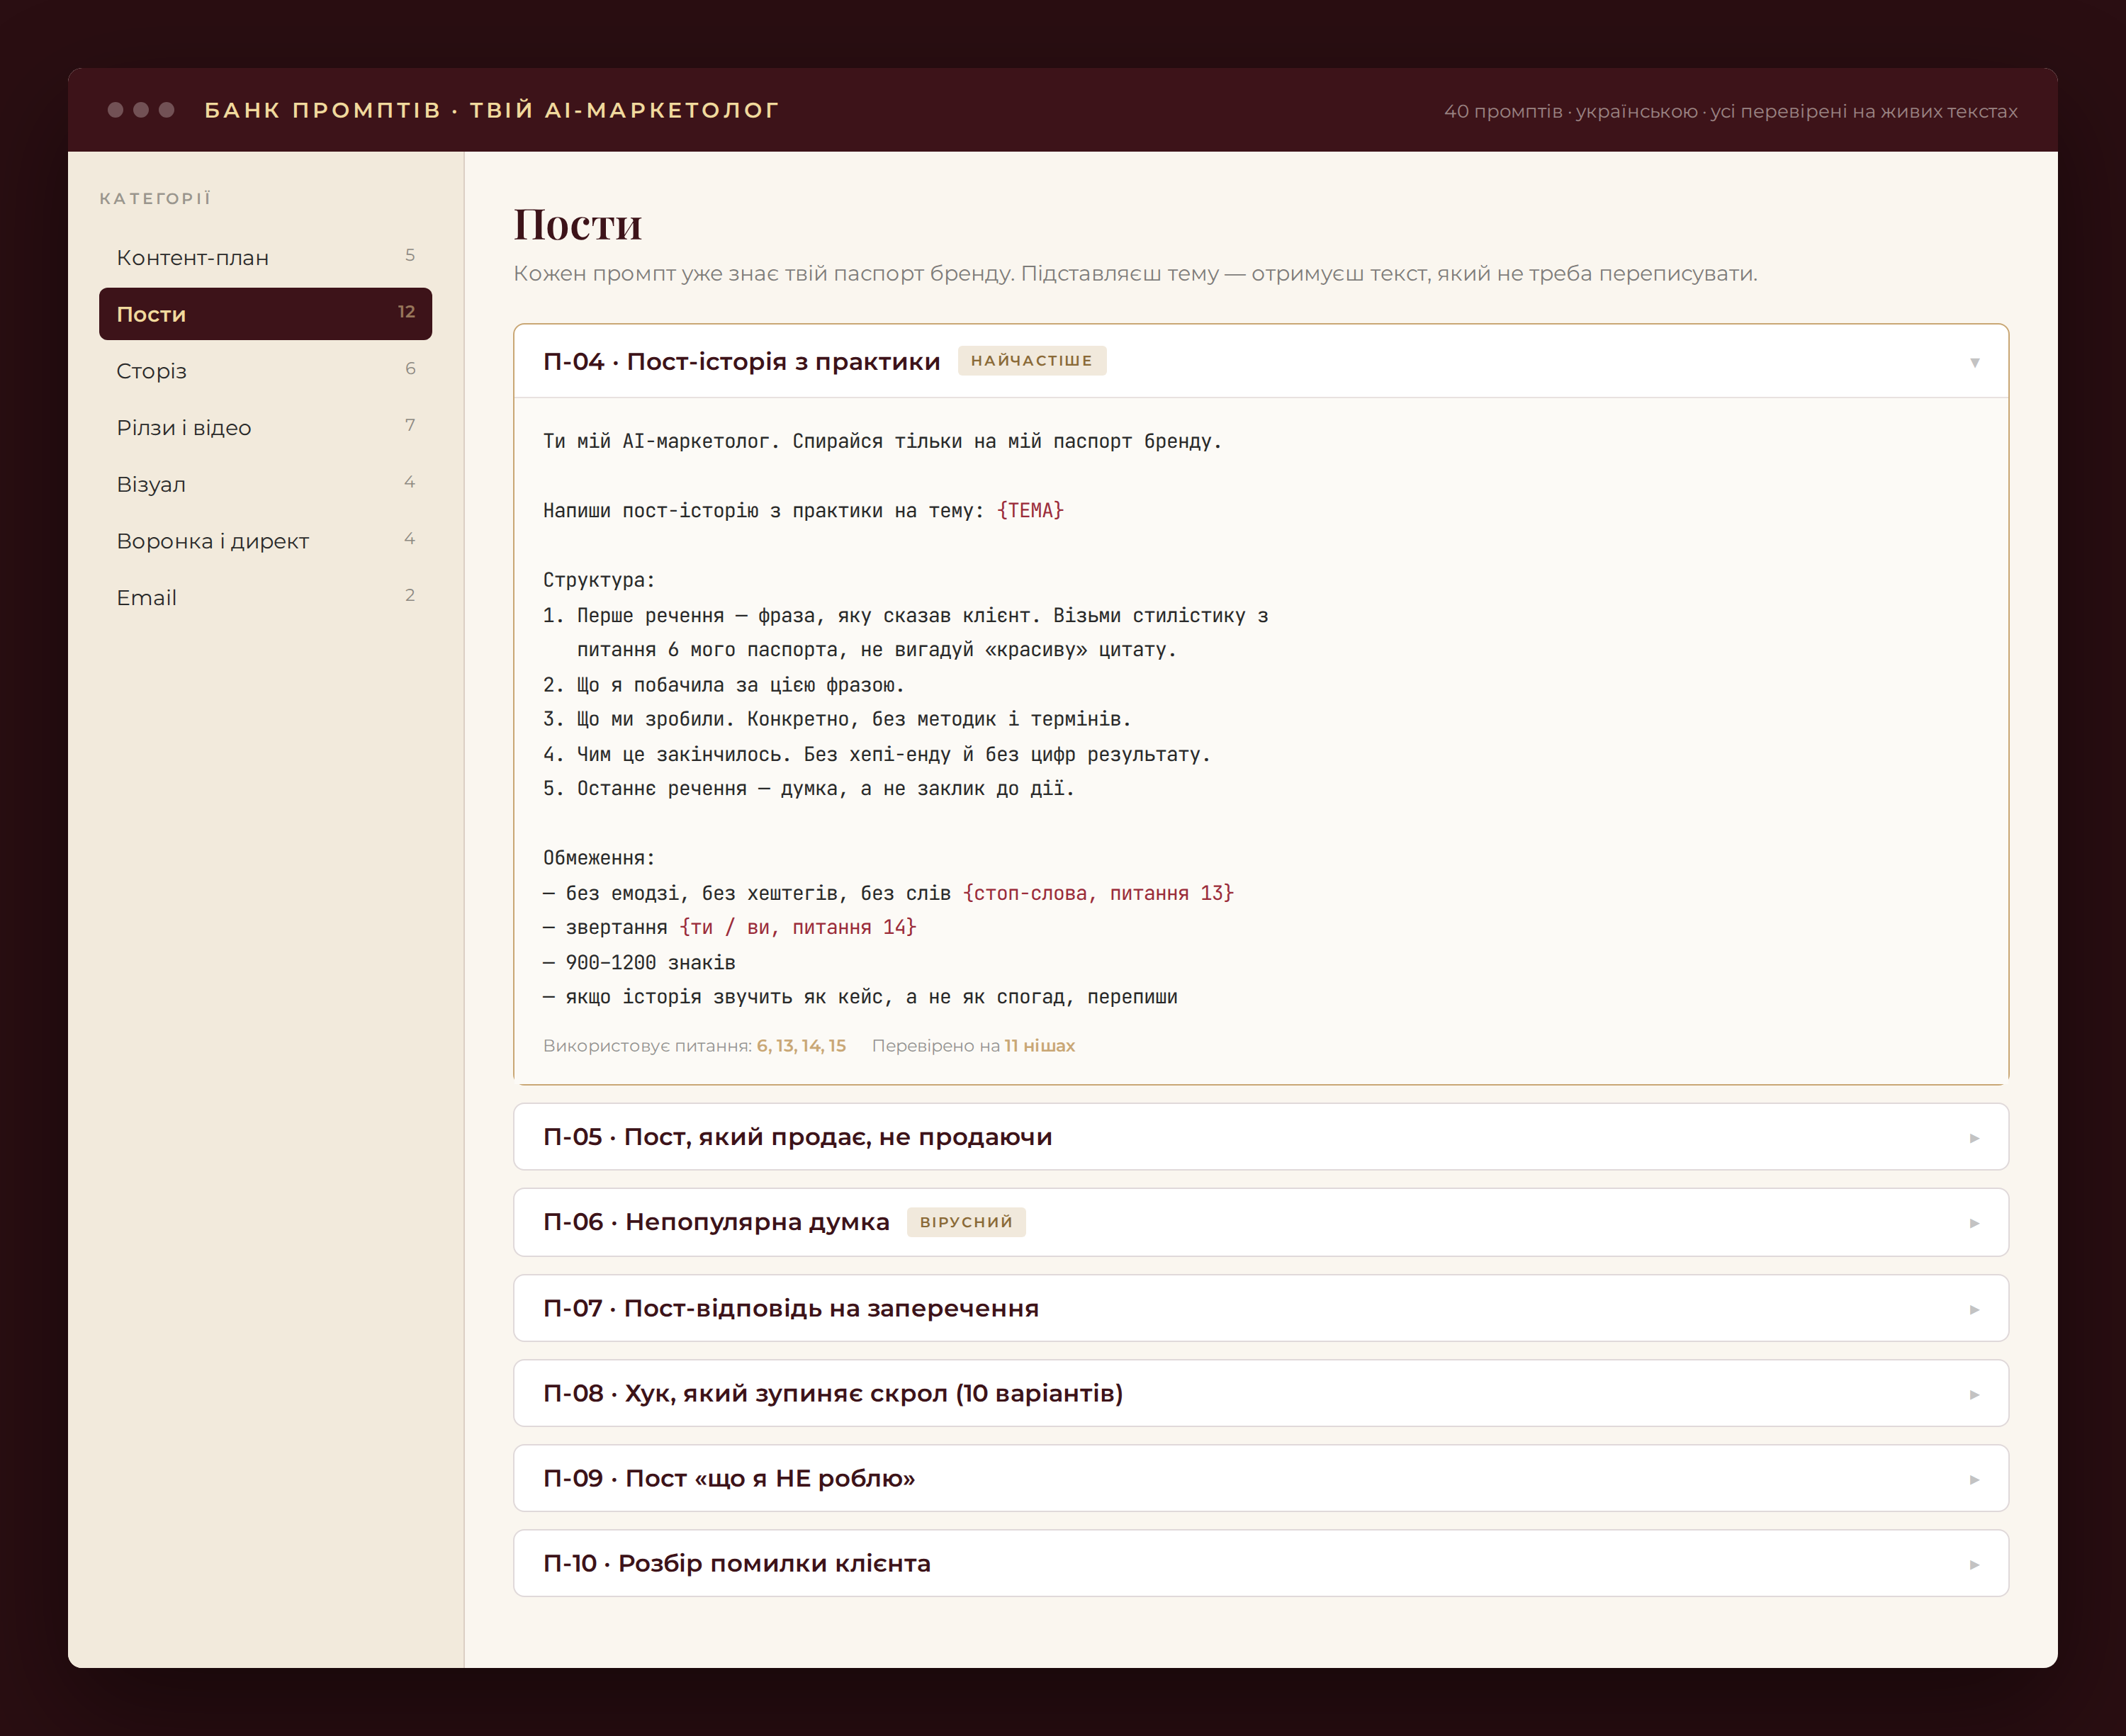Viewport: 2126px width, 1736px height.
Task: Click the middle window control dot
Action: tap(141, 110)
